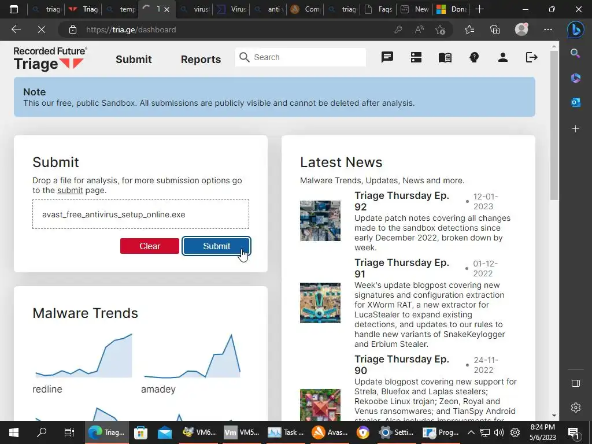The image size is (592, 444).
Task: Open the user account profile icon
Action: [x=502, y=57]
